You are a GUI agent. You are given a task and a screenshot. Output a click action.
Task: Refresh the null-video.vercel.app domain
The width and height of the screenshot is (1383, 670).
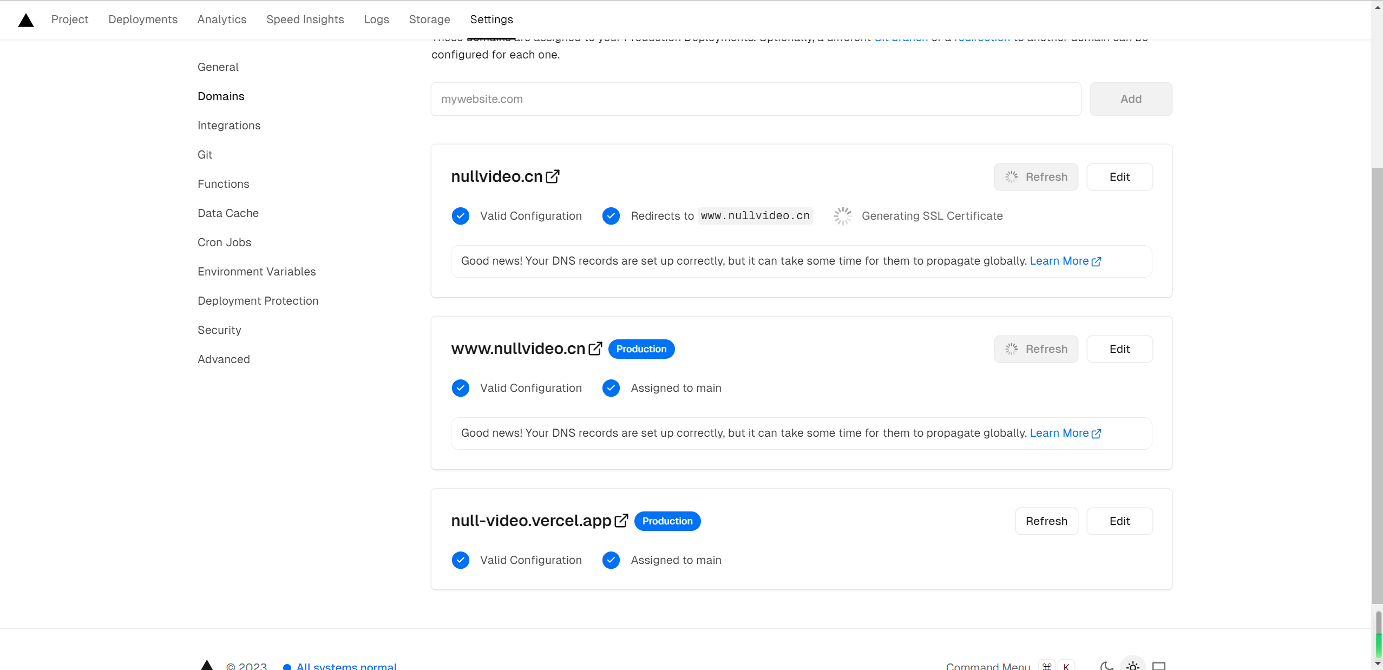pyautogui.click(x=1046, y=521)
